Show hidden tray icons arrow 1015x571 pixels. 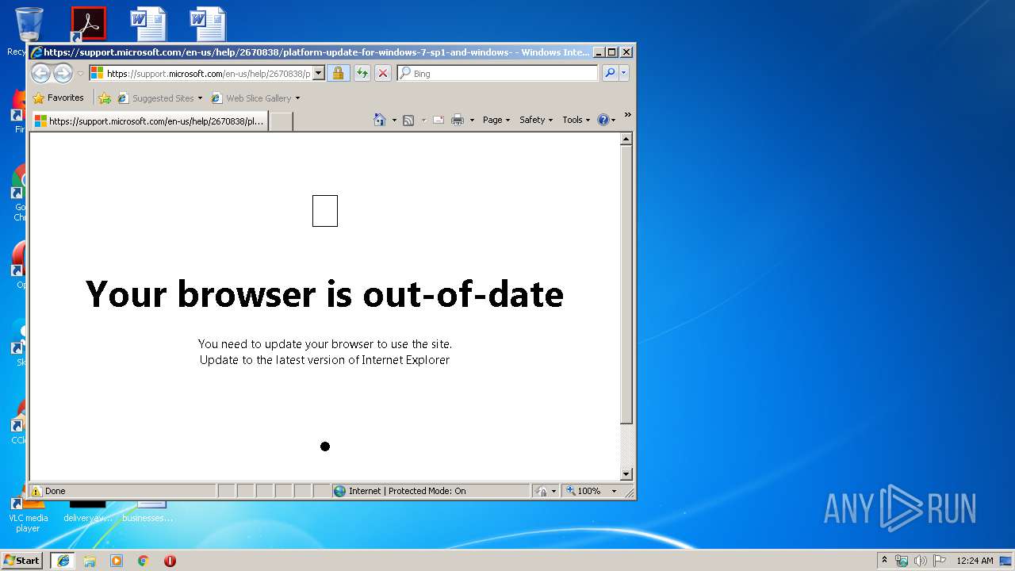point(884,560)
